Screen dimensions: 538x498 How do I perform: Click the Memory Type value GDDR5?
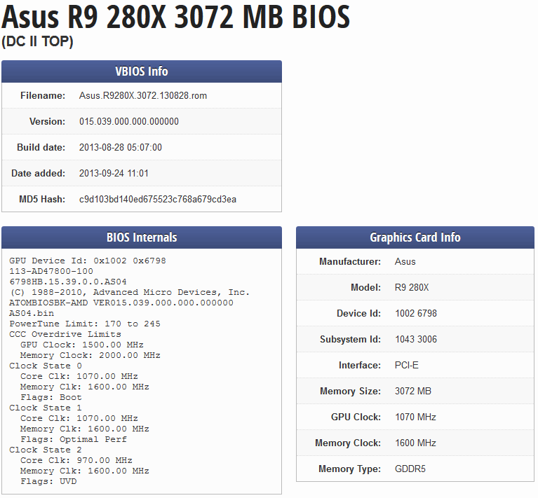coord(410,469)
